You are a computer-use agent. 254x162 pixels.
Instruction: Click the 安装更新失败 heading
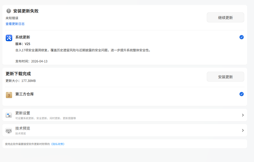point(26,11)
